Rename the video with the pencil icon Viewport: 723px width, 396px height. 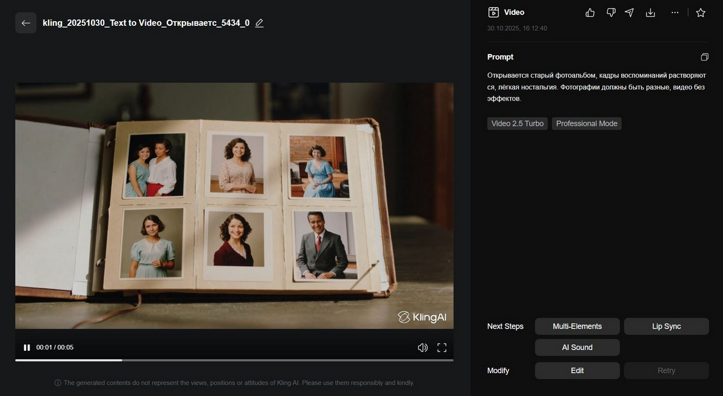[260, 23]
